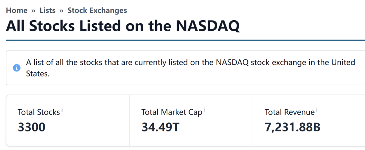Image resolution: width=365 pixels, height=150 pixels.
Task: Click the All Stocks Listed on the NASDAQ heading
Action: click(x=123, y=26)
